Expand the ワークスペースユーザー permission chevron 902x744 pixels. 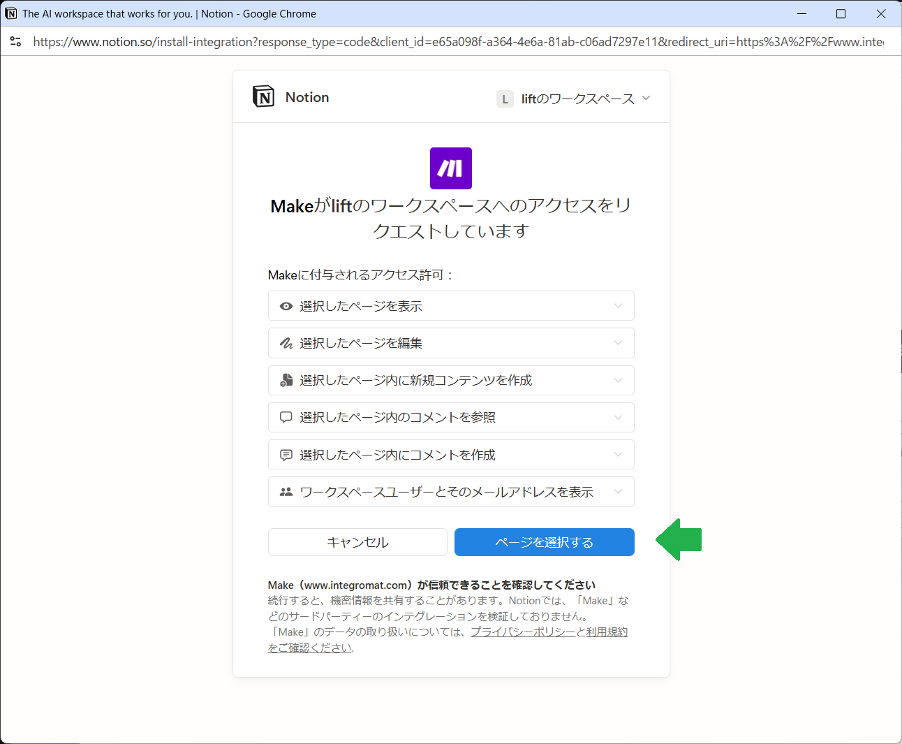click(618, 492)
